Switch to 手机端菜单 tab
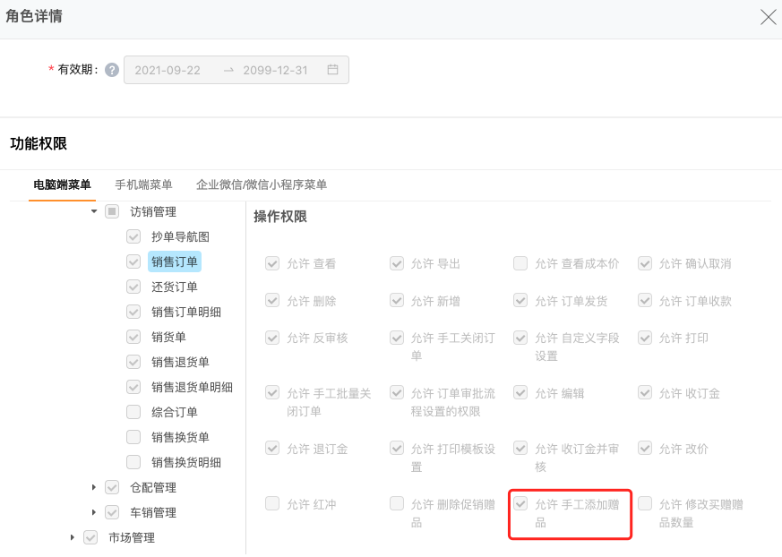The height and width of the screenshot is (557, 782). point(143,185)
